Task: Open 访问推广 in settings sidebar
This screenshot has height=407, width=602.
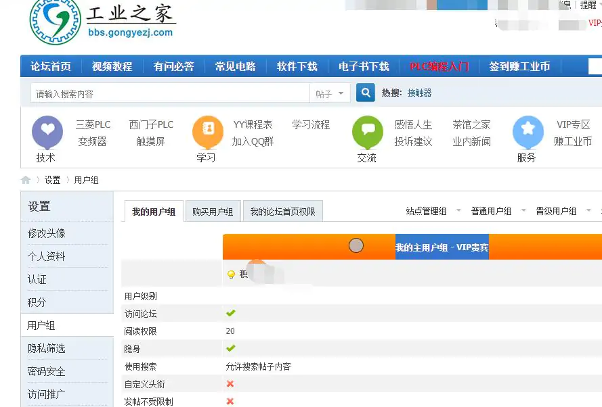Action: [x=47, y=394]
